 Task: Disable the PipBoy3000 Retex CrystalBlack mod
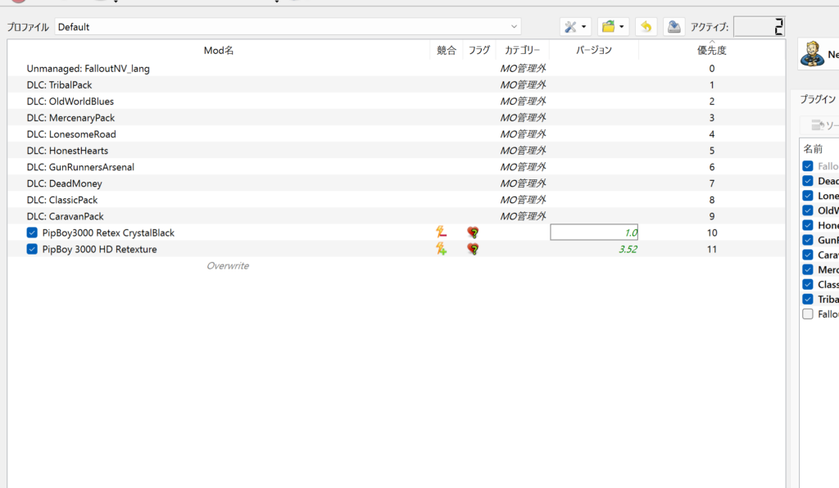32,233
